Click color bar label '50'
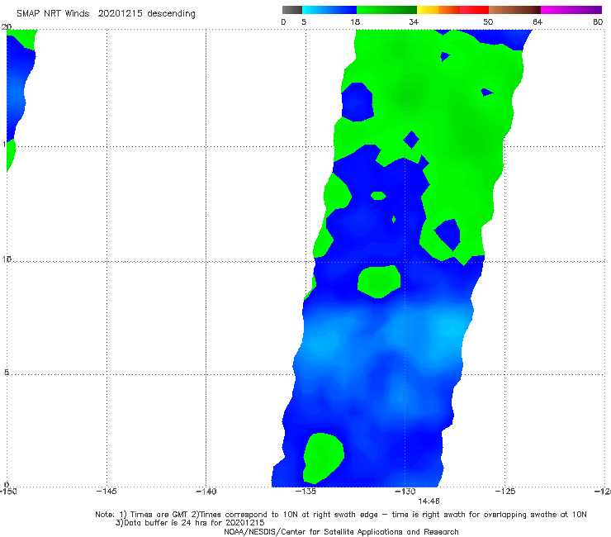This screenshot has width=611, height=537. click(x=488, y=21)
